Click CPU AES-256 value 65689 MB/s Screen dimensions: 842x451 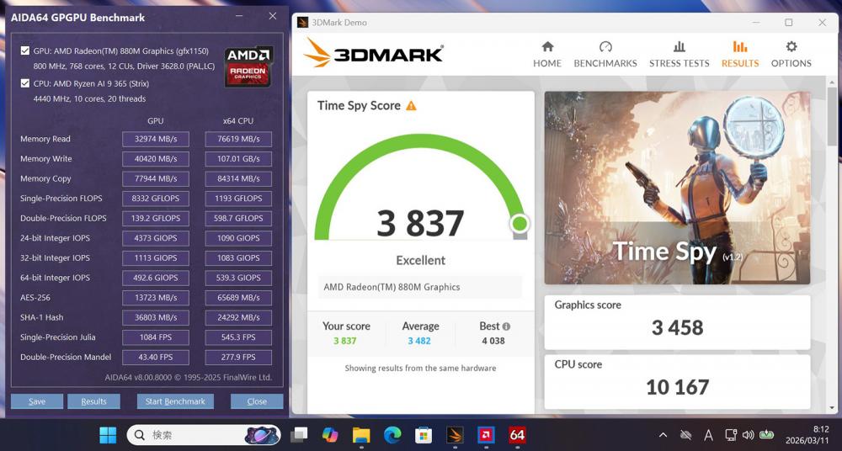coord(238,298)
